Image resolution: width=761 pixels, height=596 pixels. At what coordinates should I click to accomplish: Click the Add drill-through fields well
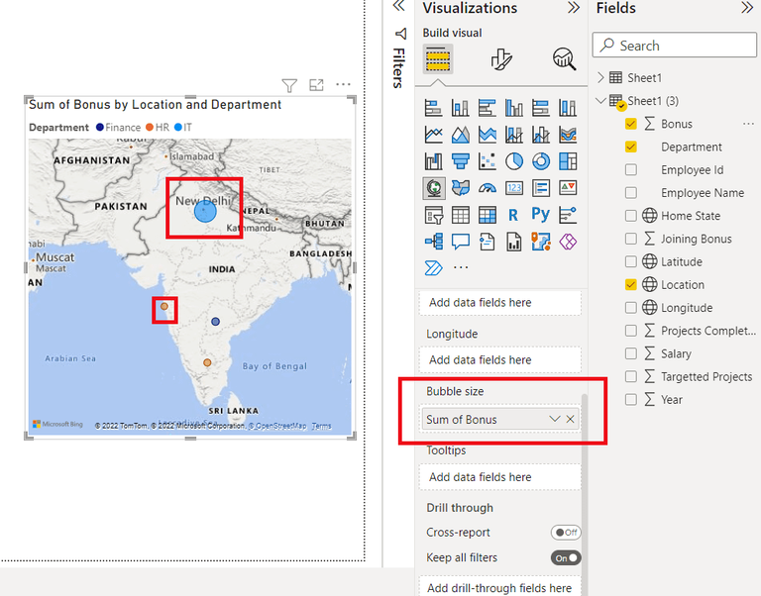499,587
